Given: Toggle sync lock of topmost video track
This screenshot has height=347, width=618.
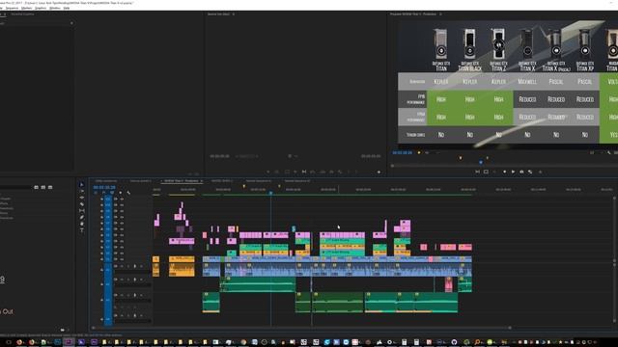Looking at the screenshot, I should tap(116, 200).
